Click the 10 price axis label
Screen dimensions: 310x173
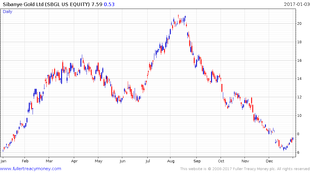tap(299, 115)
